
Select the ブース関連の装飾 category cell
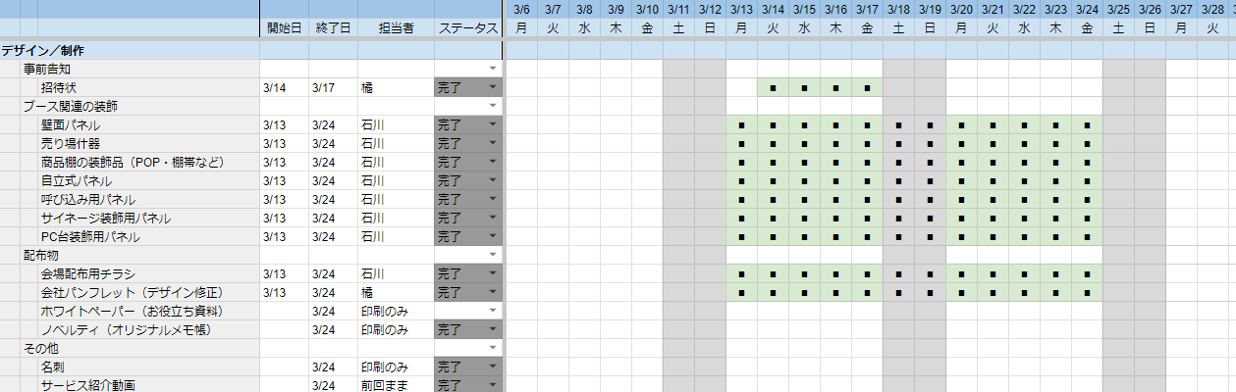coord(71,107)
